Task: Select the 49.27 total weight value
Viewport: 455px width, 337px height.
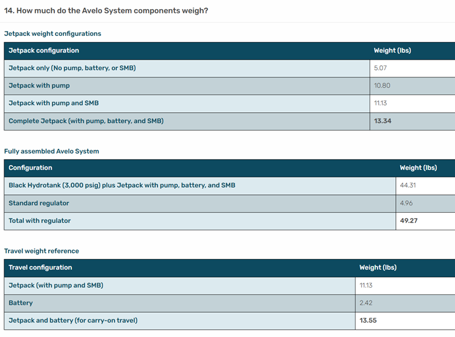Action: point(409,221)
